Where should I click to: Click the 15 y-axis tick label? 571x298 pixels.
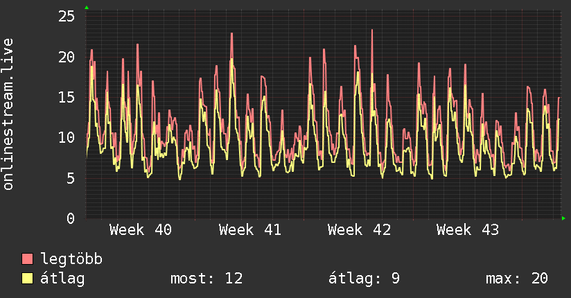pos(67,98)
